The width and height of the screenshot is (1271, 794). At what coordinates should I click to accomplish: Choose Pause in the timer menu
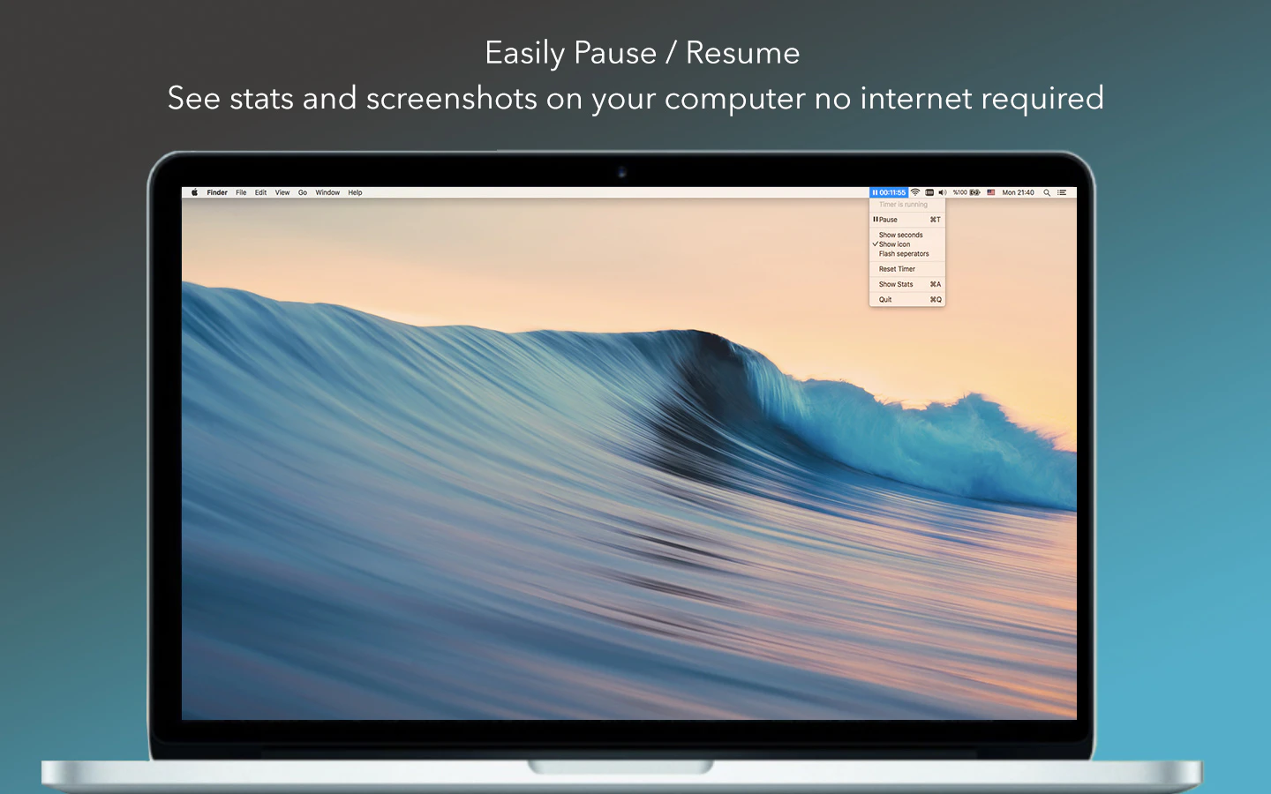(x=907, y=220)
